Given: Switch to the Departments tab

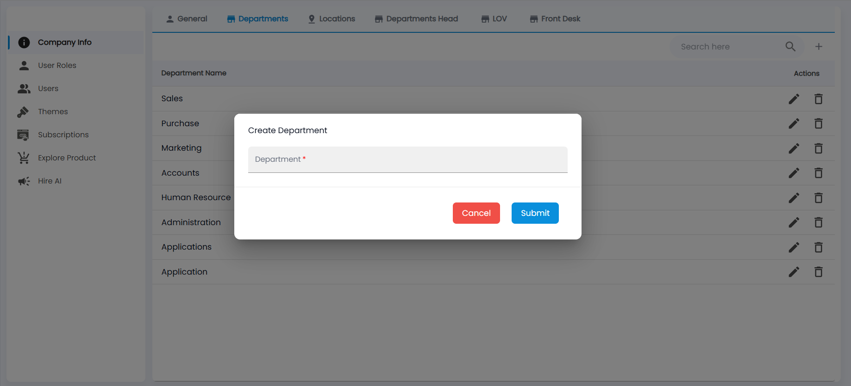Looking at the screenshot, I should (257, 19).
